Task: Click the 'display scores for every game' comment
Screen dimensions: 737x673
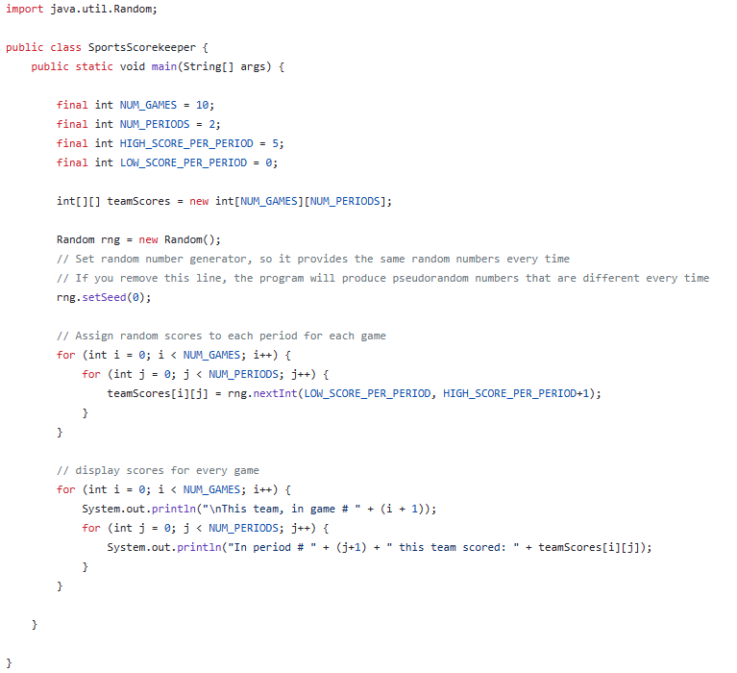Action: (158, 471)
